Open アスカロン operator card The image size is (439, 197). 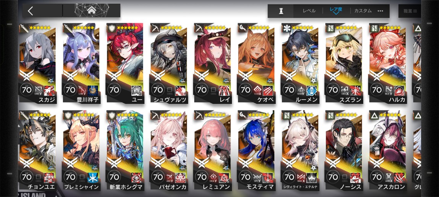[x=387, y=151]
